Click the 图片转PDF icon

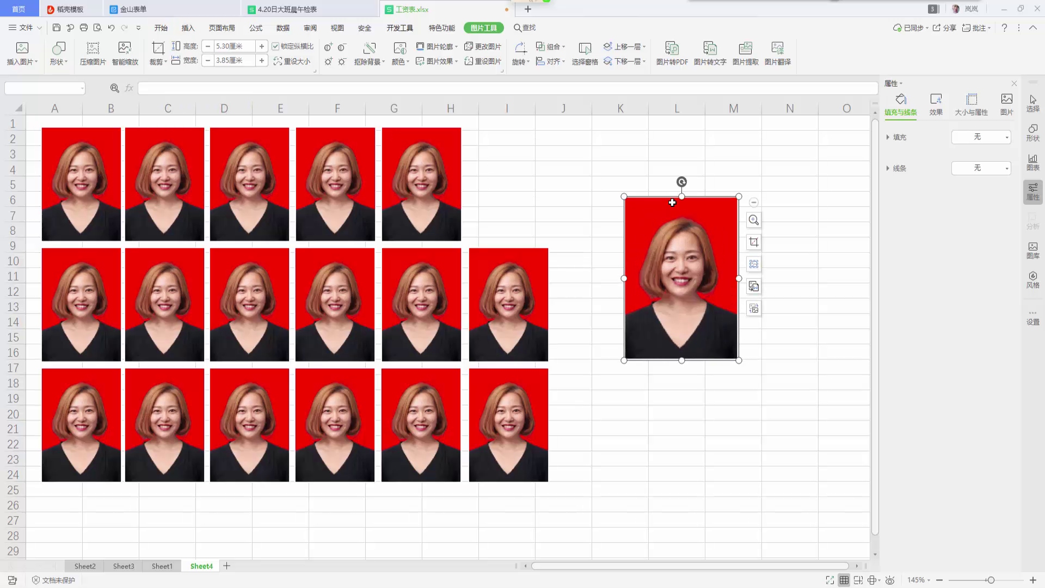pos(672,48)
